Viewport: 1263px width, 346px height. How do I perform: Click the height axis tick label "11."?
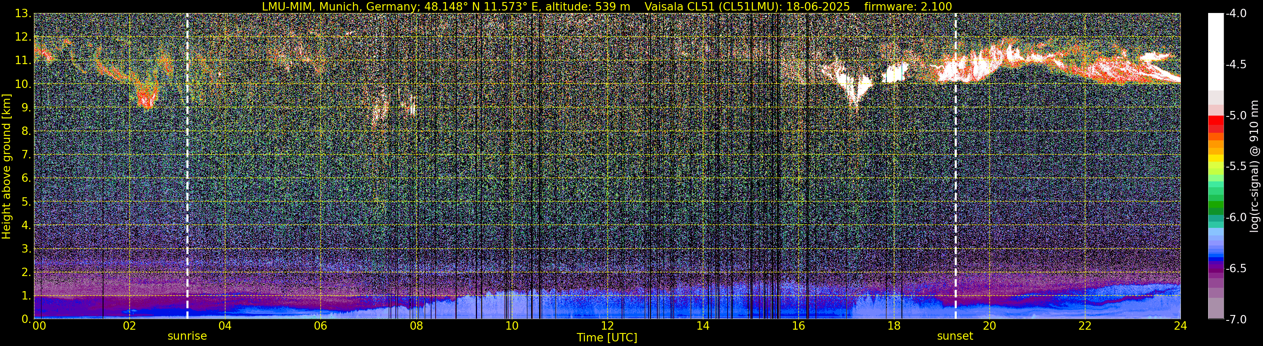23,60
